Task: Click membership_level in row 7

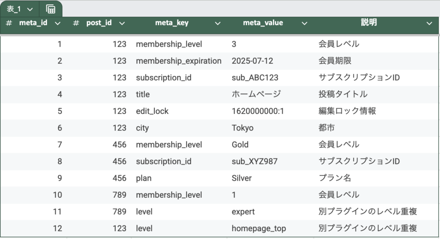Action: (169, 145)
